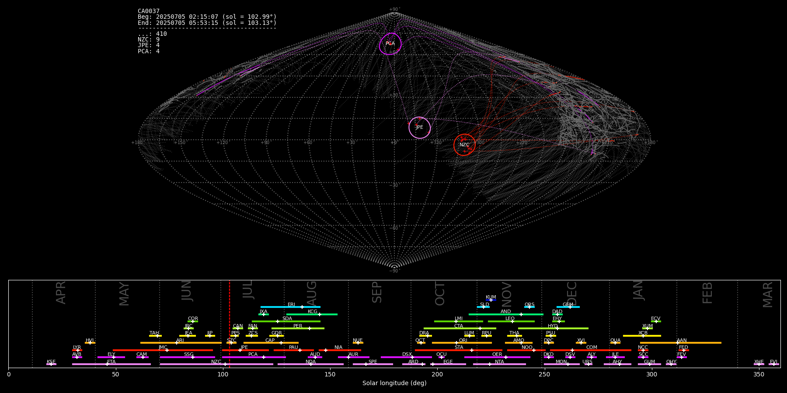The image size is (787, 393).
Task: Click the 'JPE: 4' legend count
Action: coord(149,45)
